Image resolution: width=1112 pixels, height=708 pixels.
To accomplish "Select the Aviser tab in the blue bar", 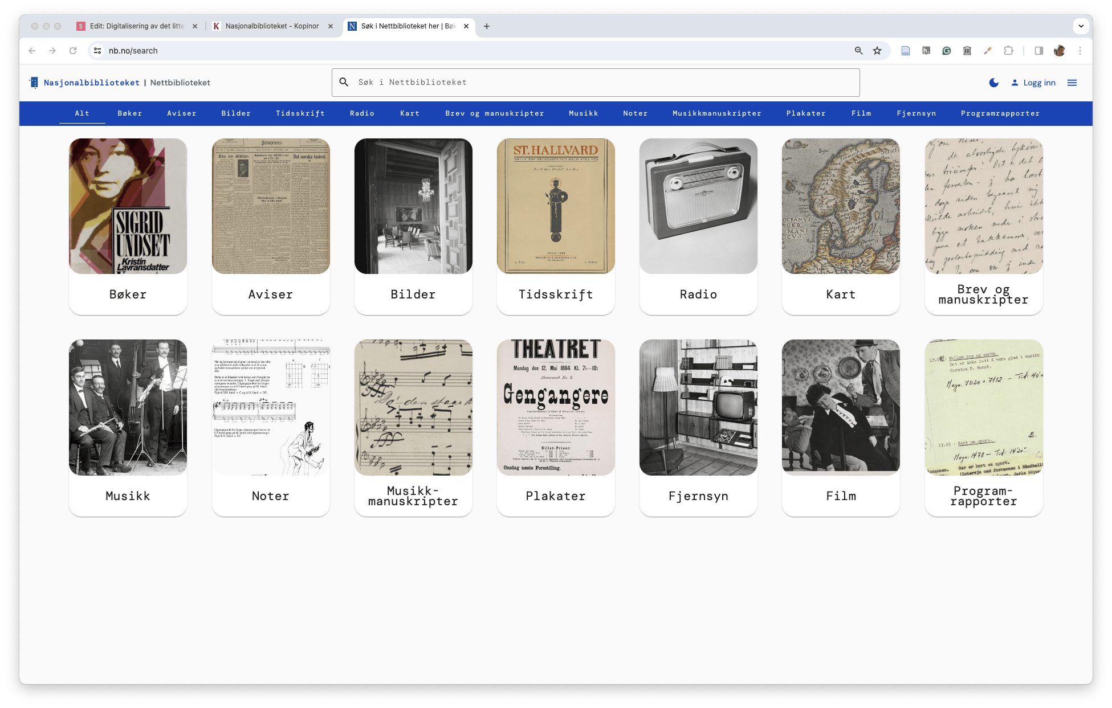I will tap(181, 113).
